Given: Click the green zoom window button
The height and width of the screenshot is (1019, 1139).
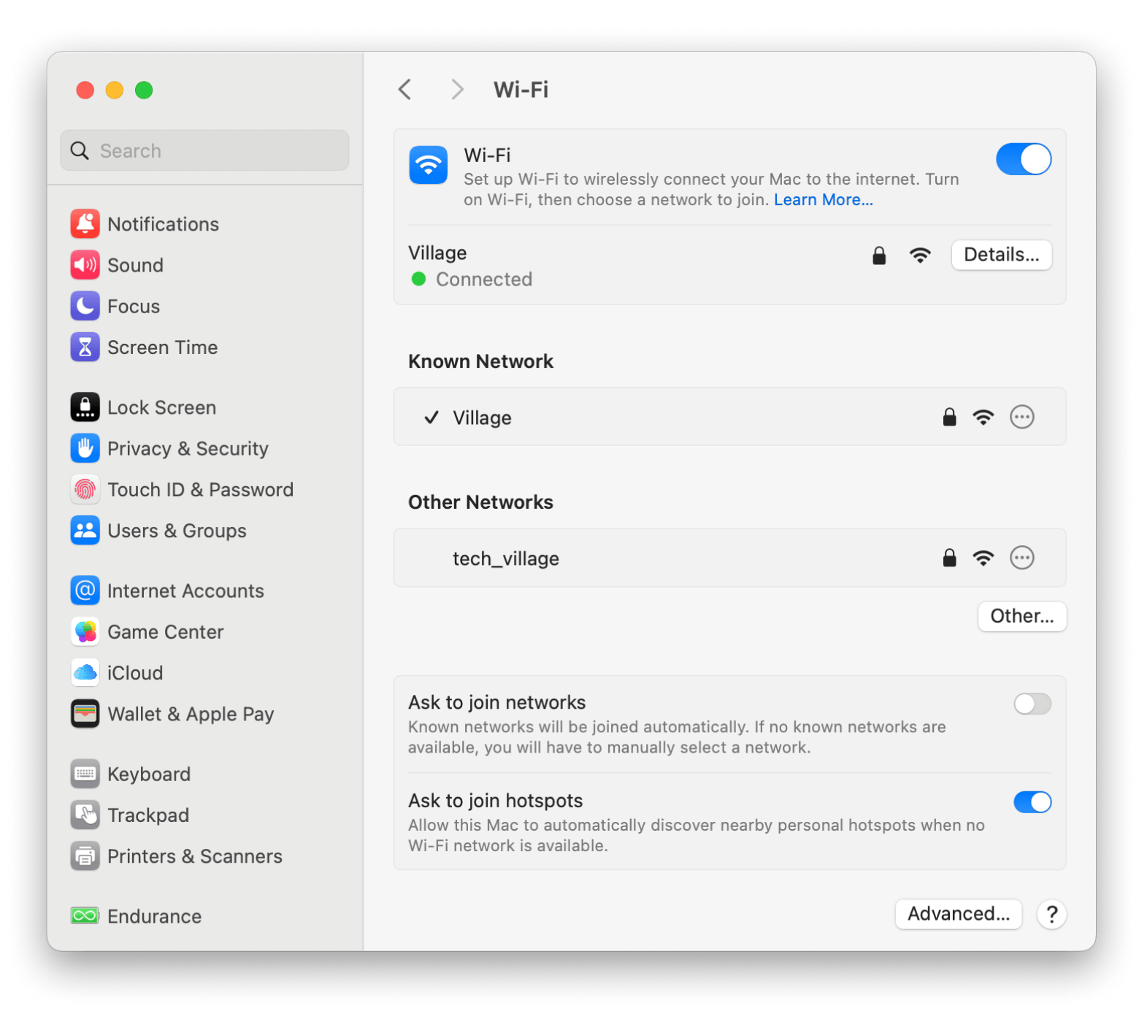Looking at the screenshot, I should click(x=144, y=90).
